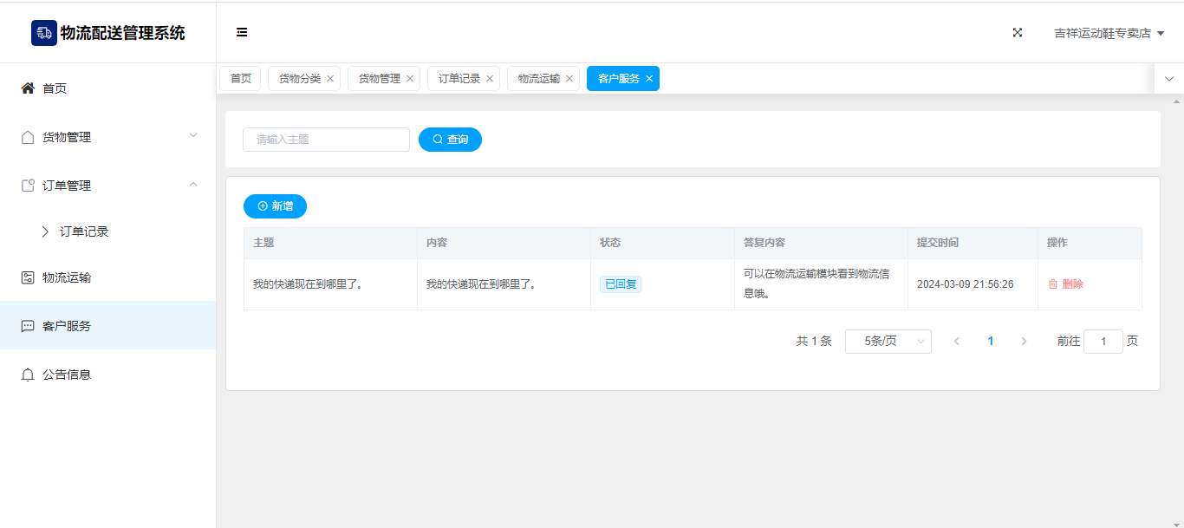Viewport: 1184px width, 528px height.
Task: Close the 客户服务 tab
Action: (649, 79)
